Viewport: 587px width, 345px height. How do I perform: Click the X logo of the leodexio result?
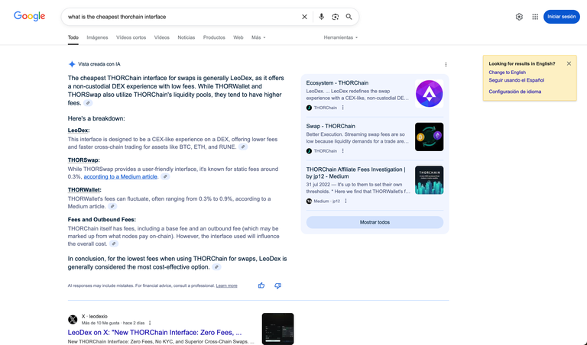73,320
